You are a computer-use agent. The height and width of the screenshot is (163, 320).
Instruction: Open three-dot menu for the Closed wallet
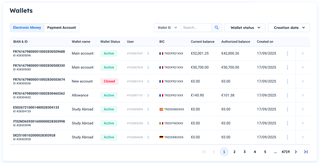288,81
